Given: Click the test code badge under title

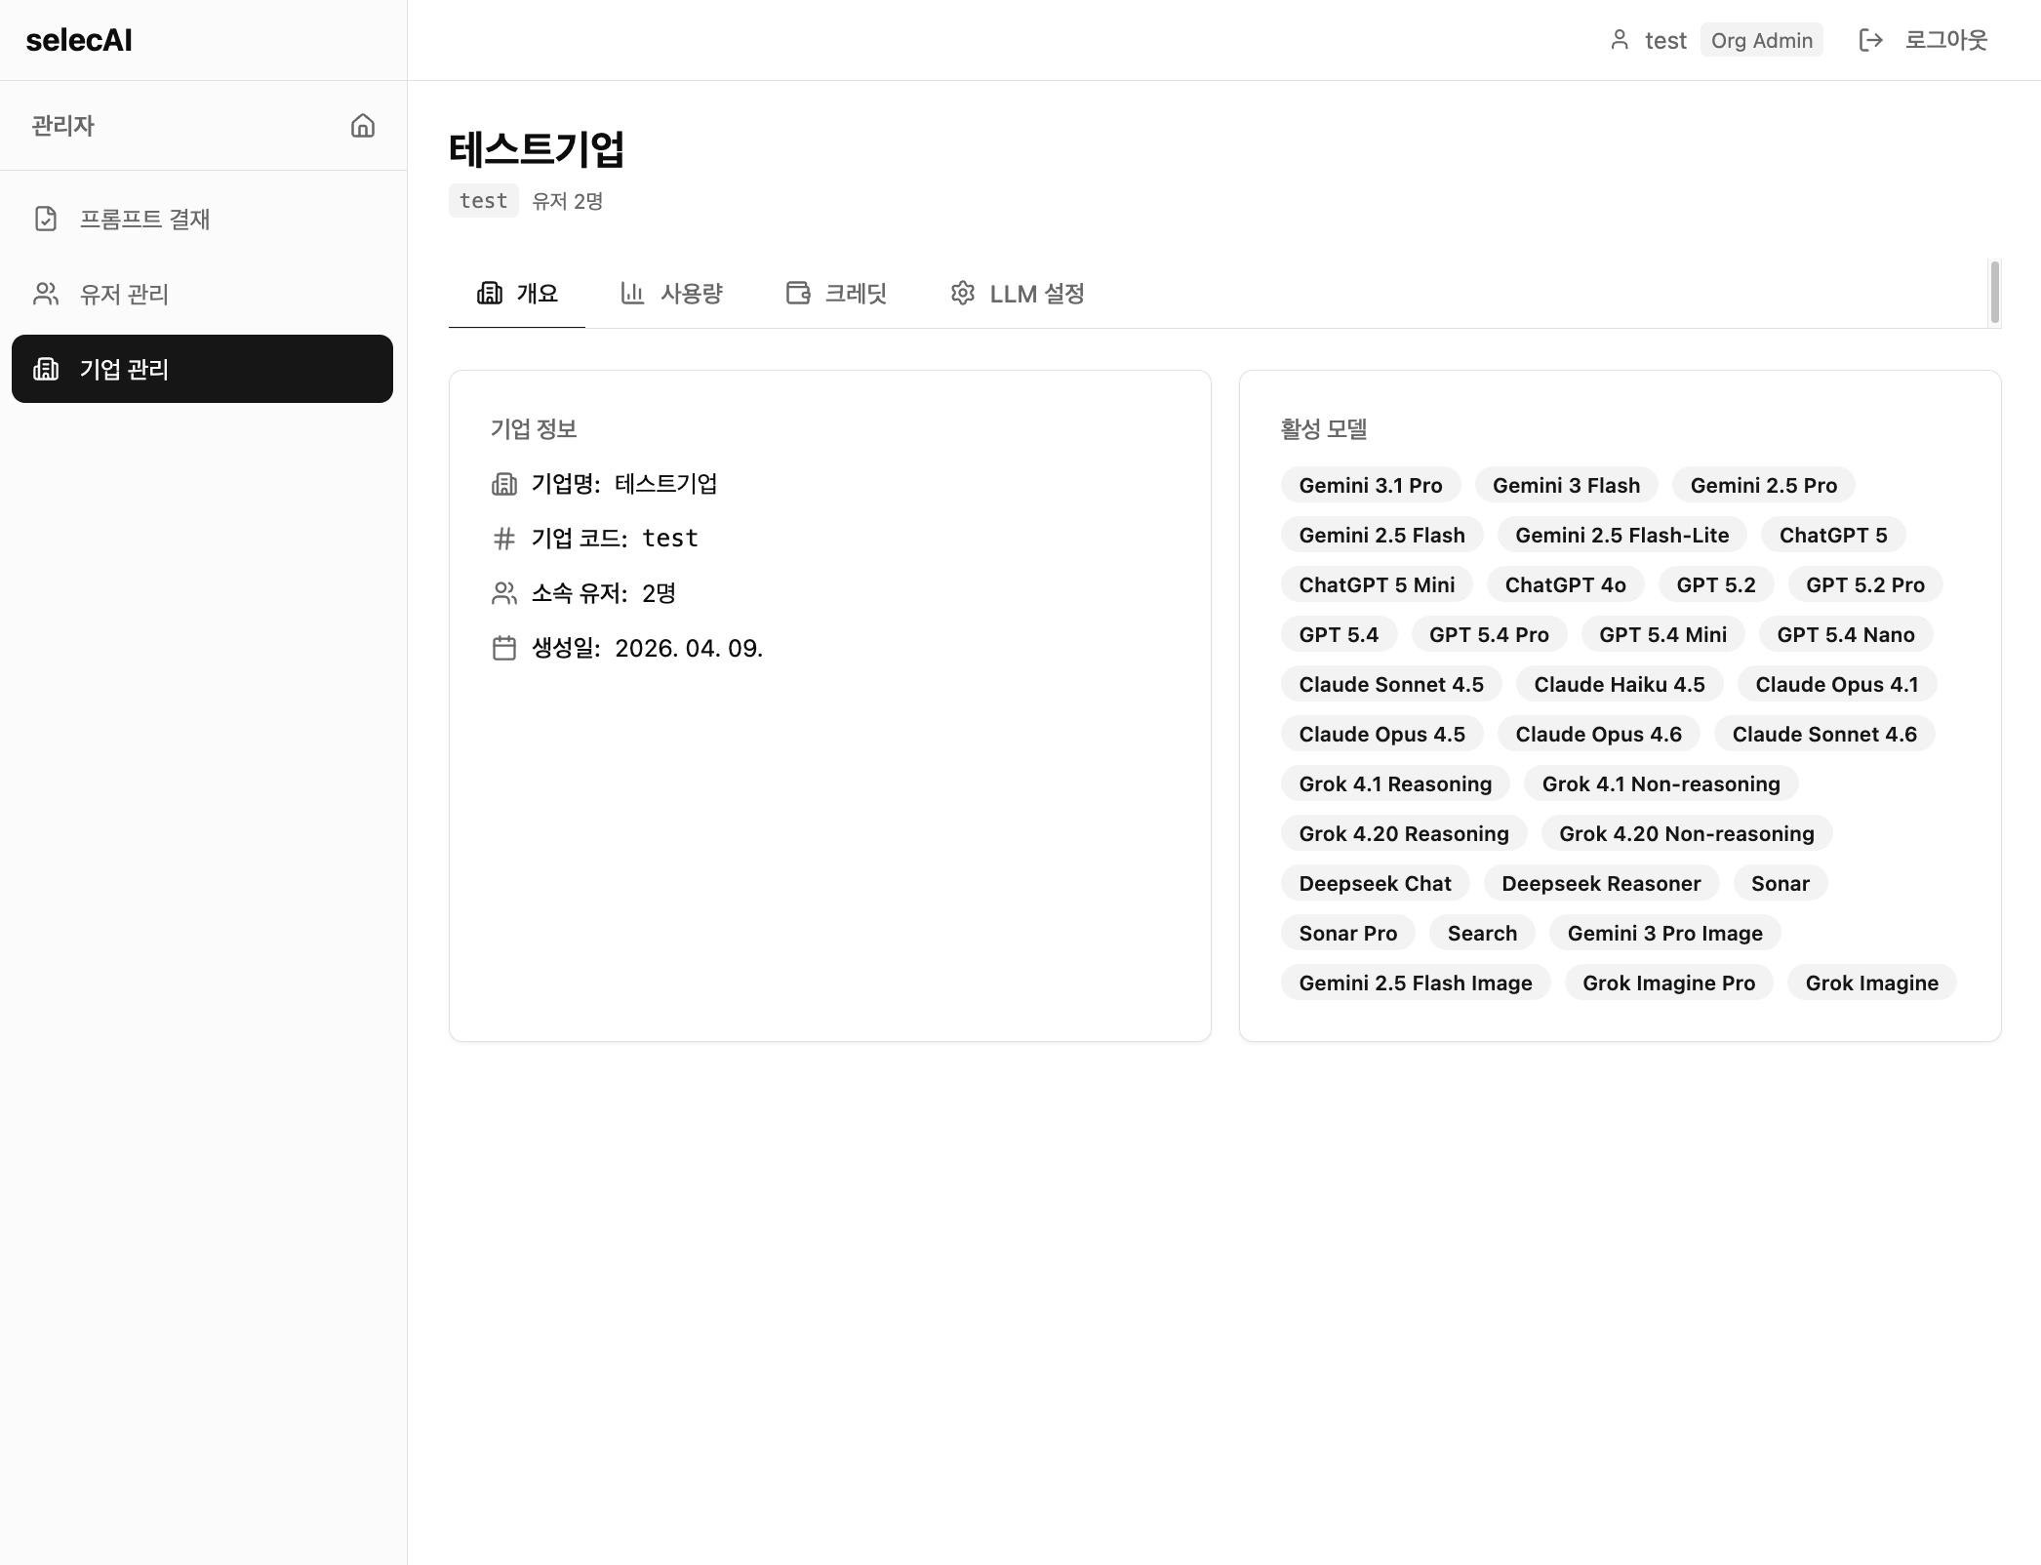Looking at the screenshot, I should pos(484,201).
